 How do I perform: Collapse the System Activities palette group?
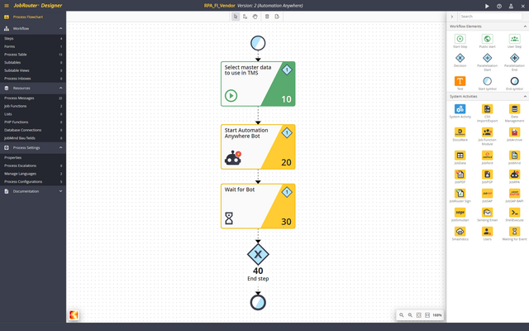525,97
